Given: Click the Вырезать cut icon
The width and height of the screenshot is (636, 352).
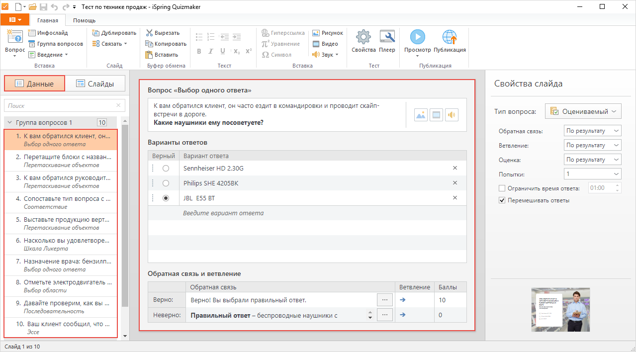Looking at the screenshot, I should (149, 33).
